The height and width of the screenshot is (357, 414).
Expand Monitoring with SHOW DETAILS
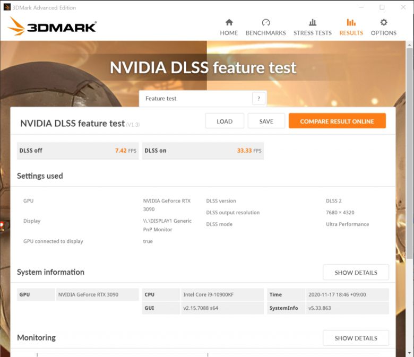(x=356, y=338)
